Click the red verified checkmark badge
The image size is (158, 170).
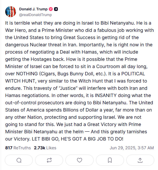click(x=50, y=9)
